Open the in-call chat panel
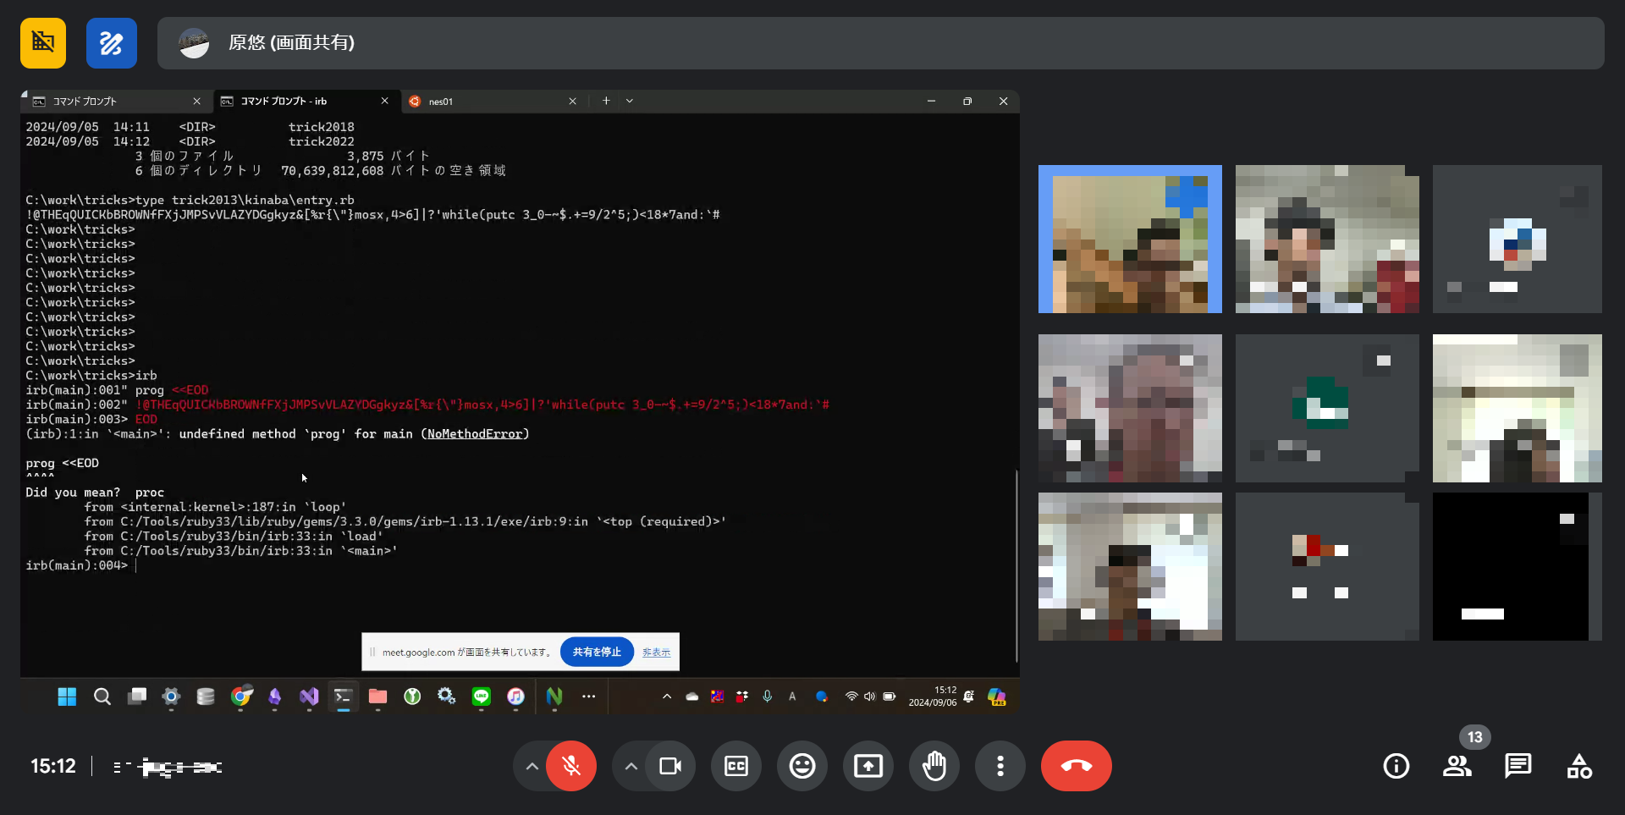The image size is (1625, 815). click(1518, 766)
